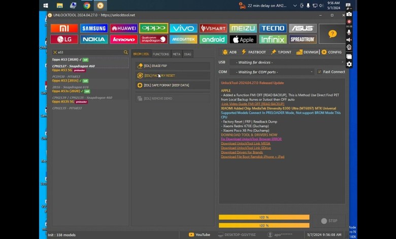This screenshot has width=396, height=239.
Task: Click the [EDL] ERASE FRP button
Action: point(173,66)
